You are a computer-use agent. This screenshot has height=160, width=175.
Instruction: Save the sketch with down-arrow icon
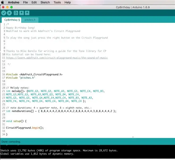pos(27,13)
